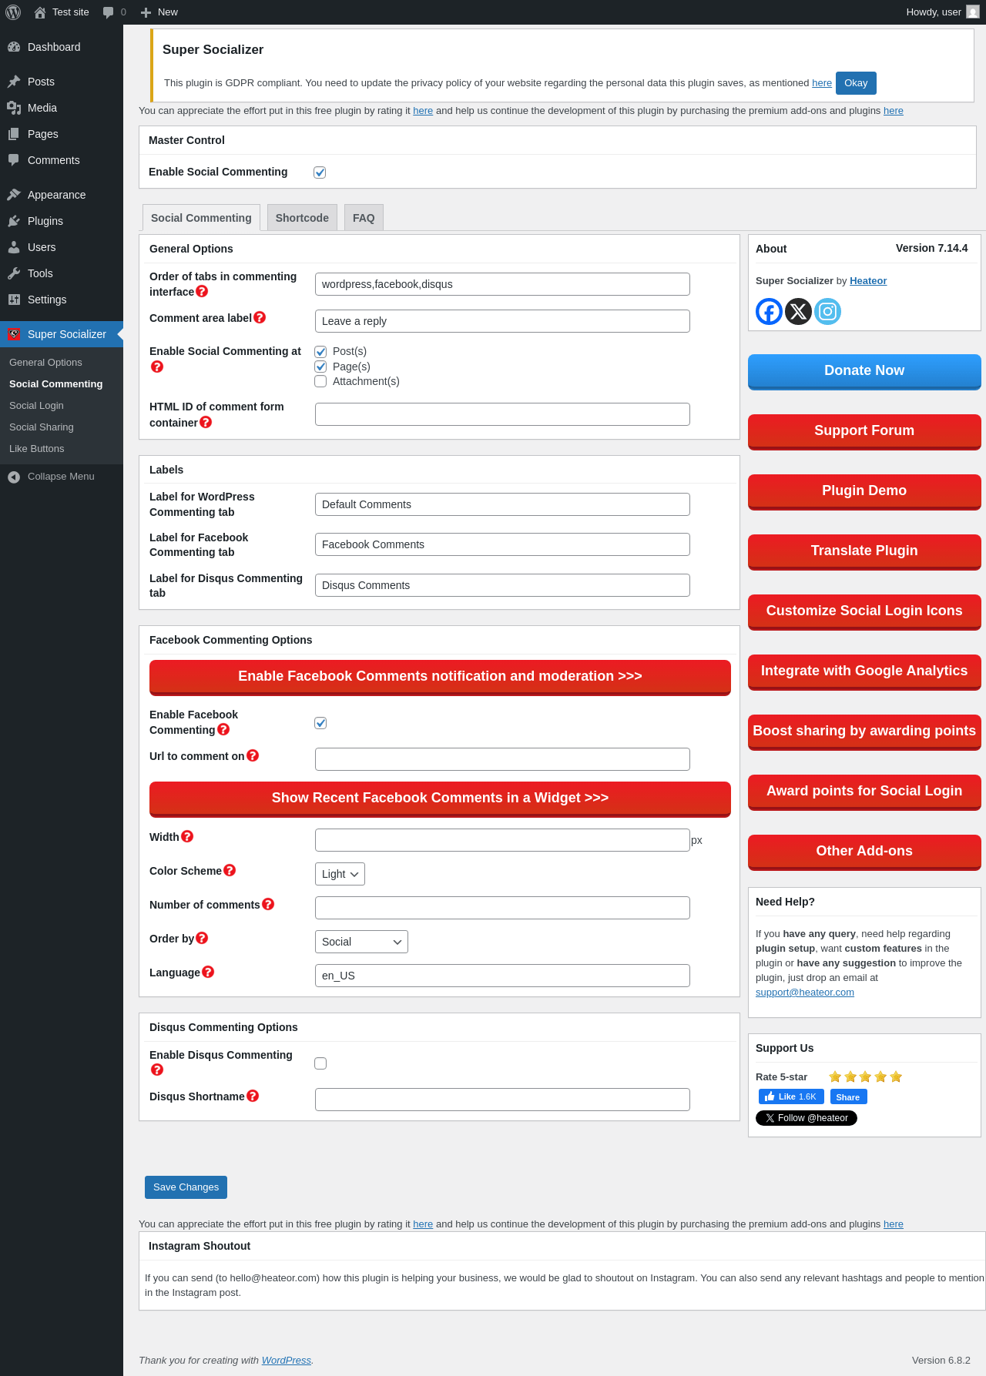
Task: Open the Heateor link in About box
Action: (868, 281)
